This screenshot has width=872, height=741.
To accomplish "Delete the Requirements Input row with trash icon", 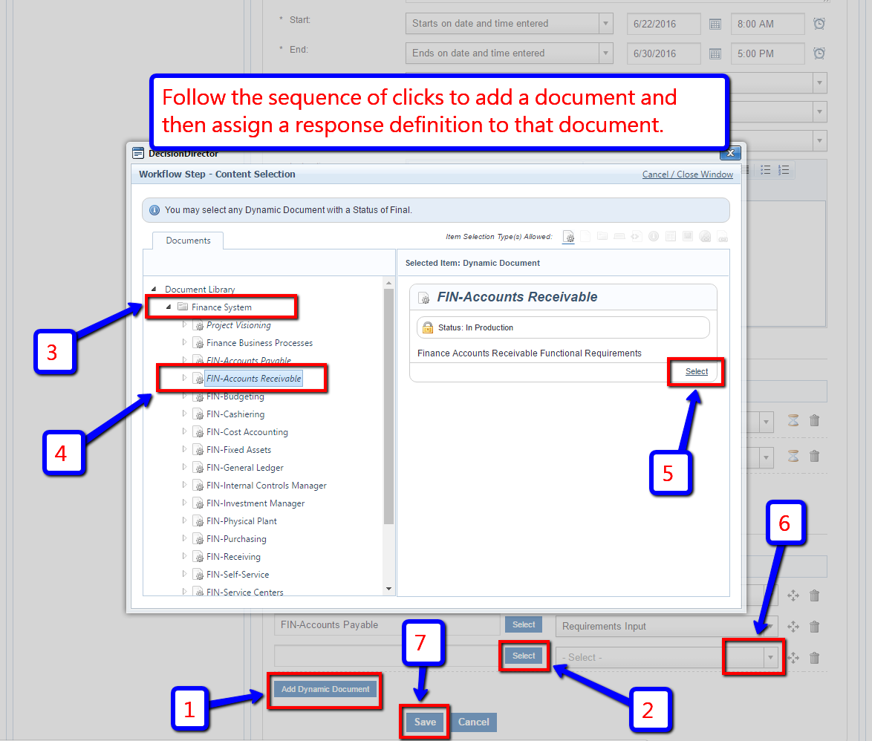I will (x=814, y=627).
